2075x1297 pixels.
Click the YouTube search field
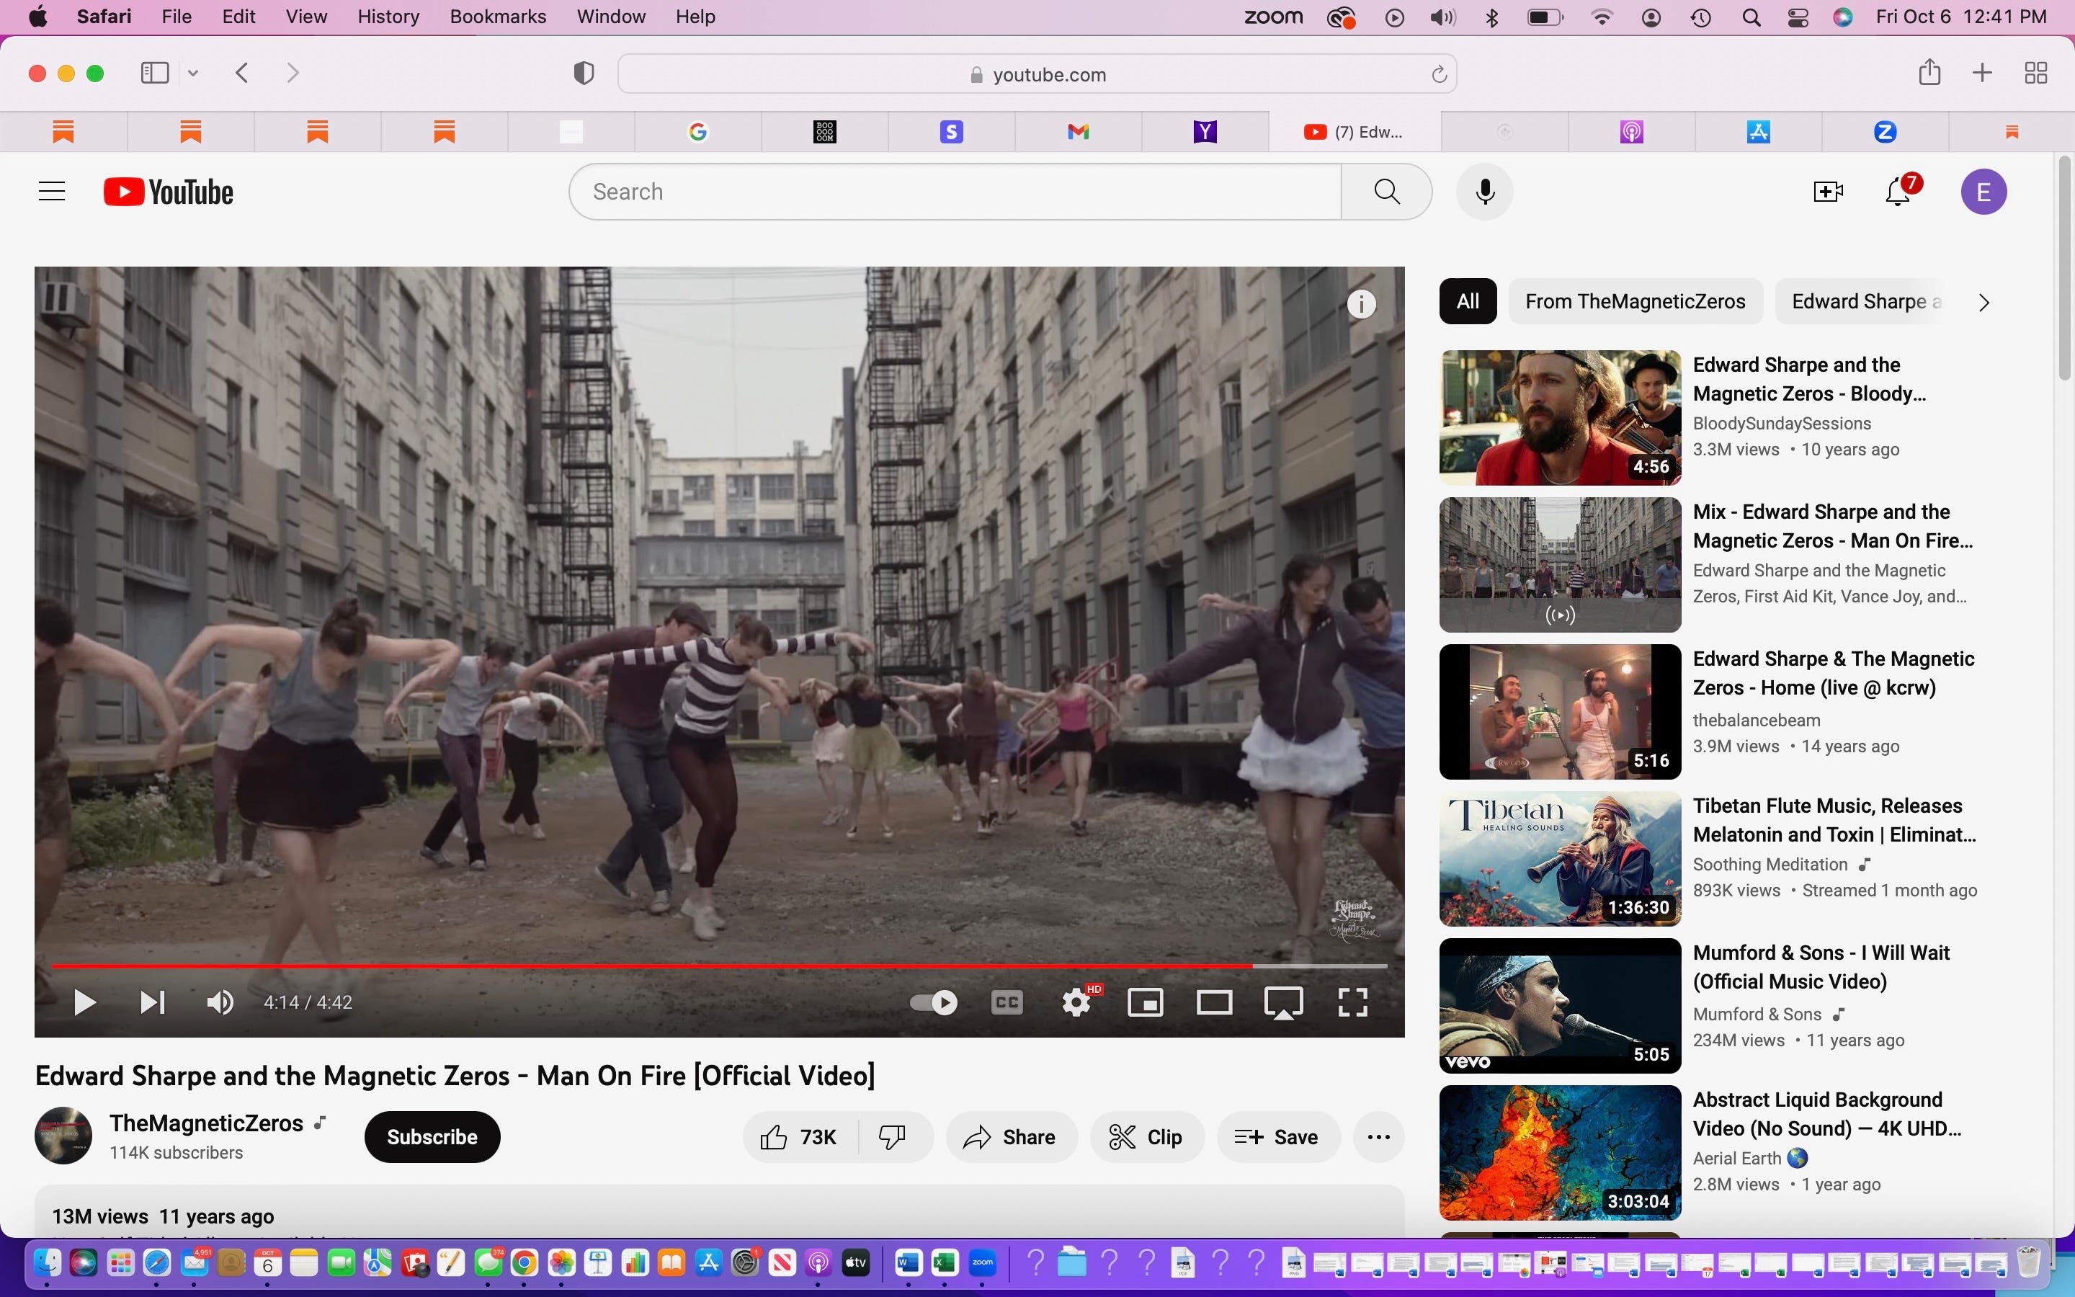pos(955,191)
